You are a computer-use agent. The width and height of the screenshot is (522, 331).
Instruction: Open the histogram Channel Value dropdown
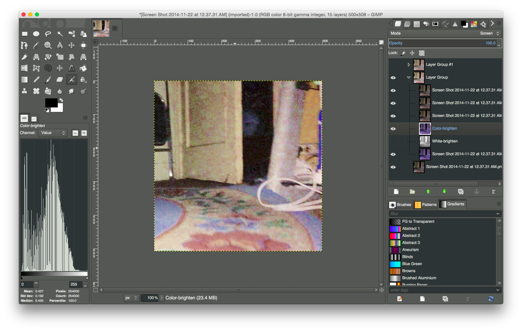[x=53, y=133]
